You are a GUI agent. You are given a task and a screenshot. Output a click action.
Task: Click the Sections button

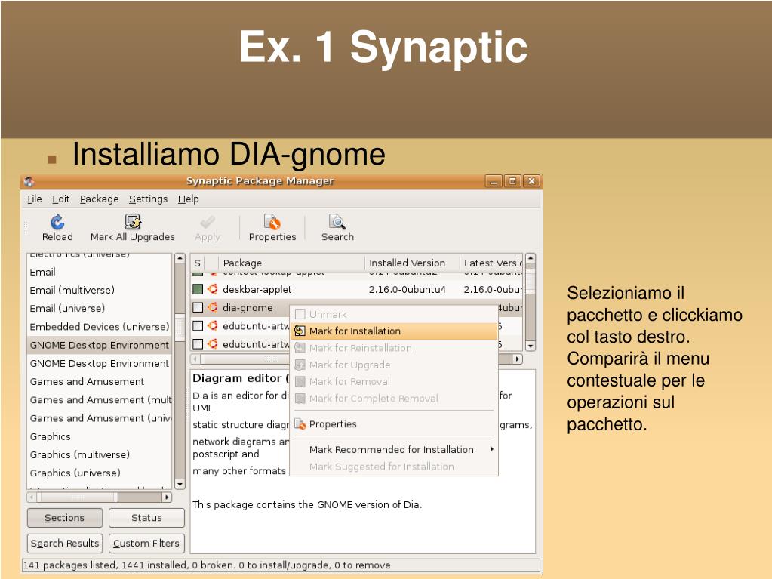tap(64, 518)
